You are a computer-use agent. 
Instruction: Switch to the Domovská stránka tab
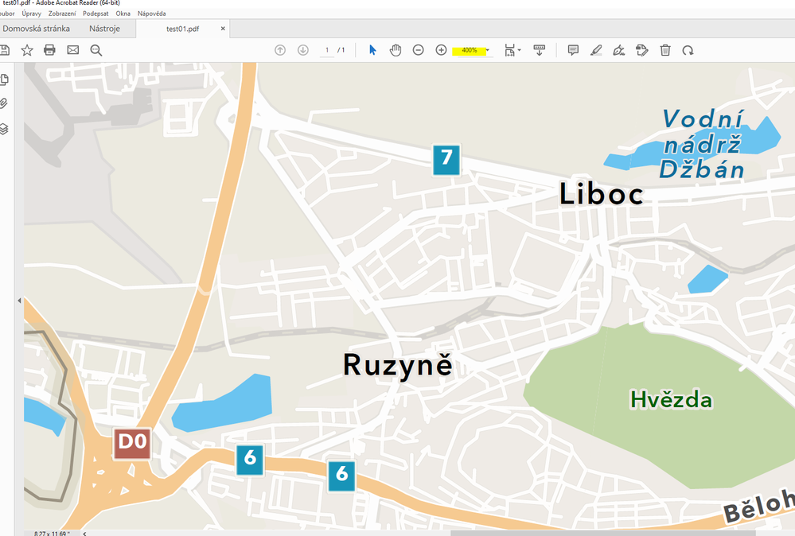[36, 29]
